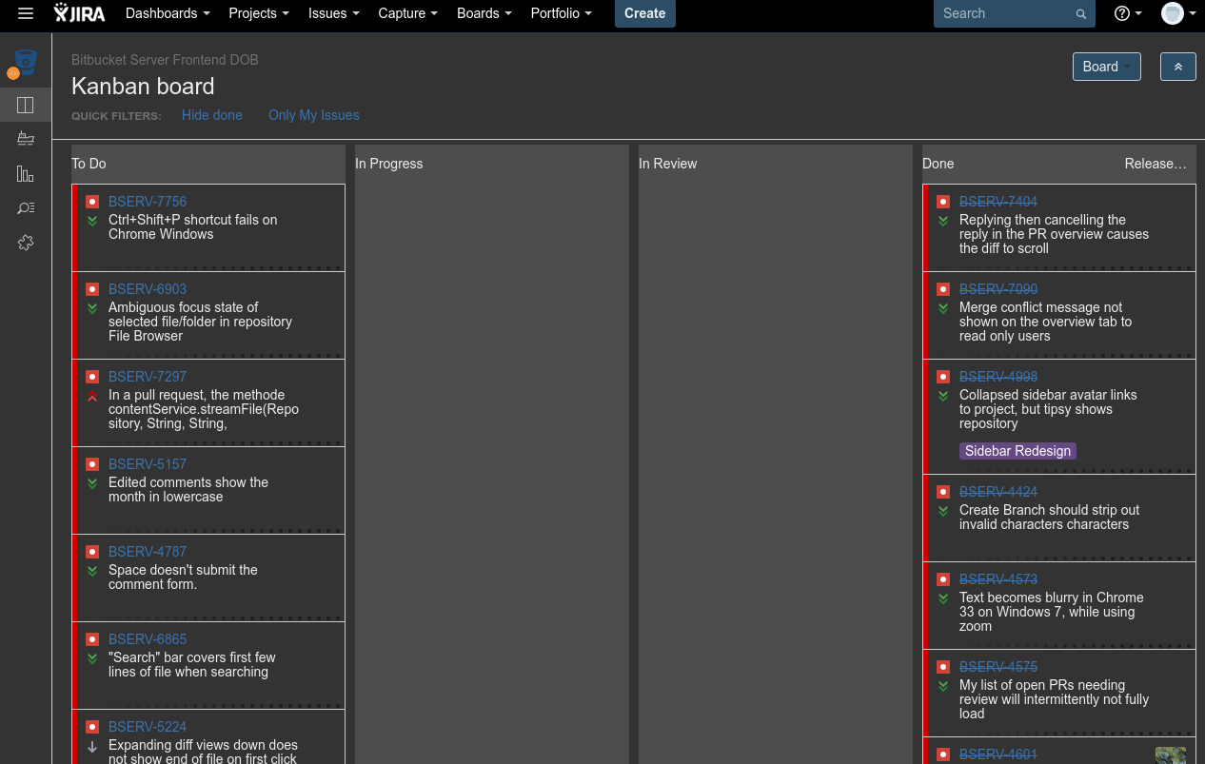Click the Sidebar Redesign label on BSERV-4998
The width and height of the screenshot is (1205, 764).
[x=1017, y=451]
